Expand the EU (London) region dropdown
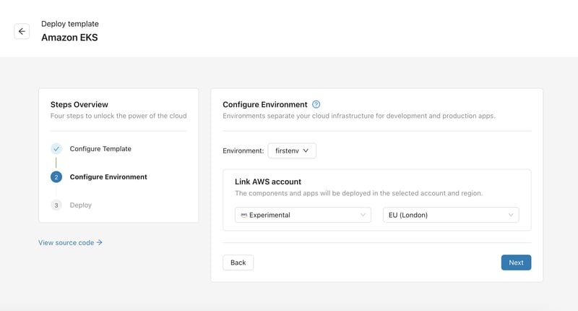 tap(451, 215)
